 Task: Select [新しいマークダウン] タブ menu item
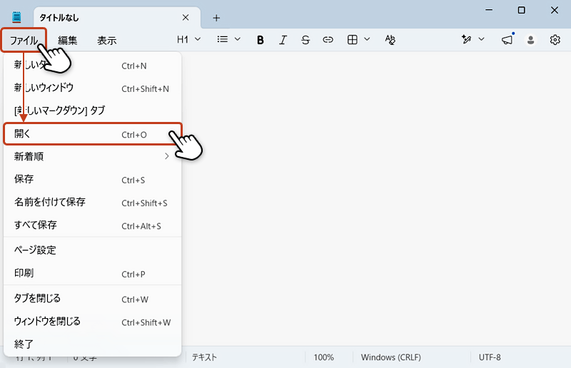tap(93, 111)
